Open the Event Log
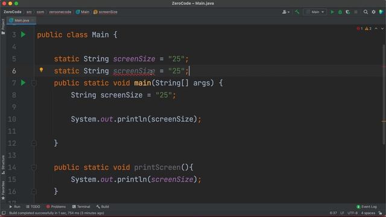This screenshot has height=217, width=386. 367,207
